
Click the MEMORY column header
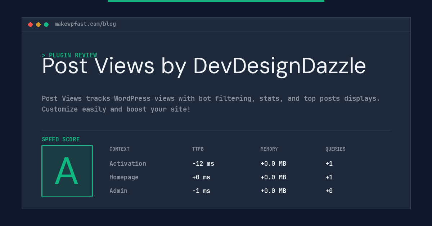[269, 149]
